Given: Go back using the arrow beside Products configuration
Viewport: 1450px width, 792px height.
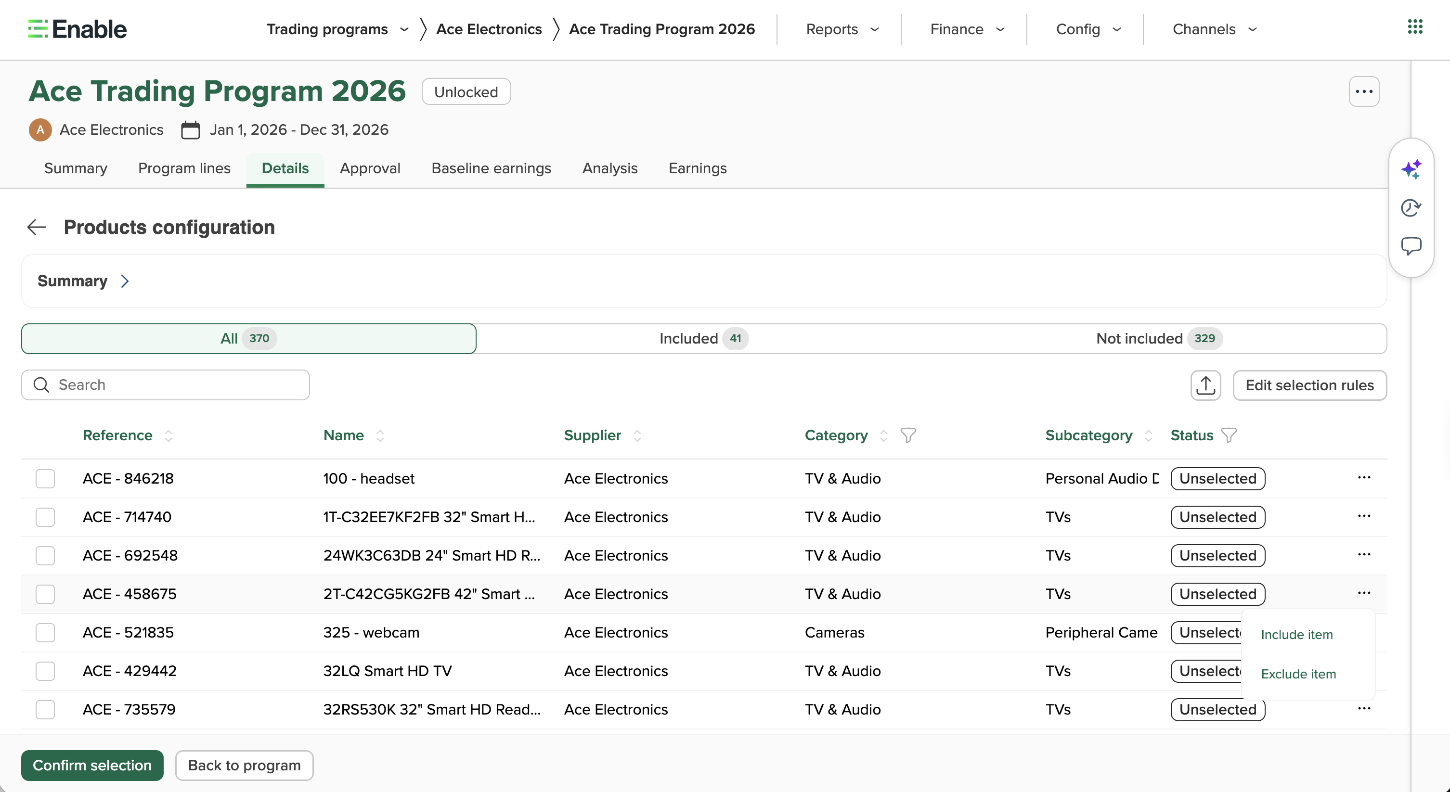Looking at the screenshot, I should (37, 227).
